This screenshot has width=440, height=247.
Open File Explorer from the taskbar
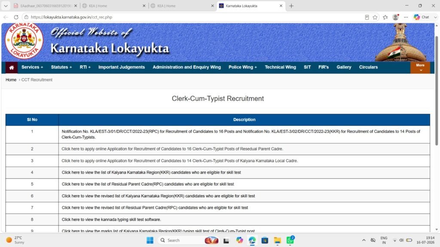(277, 240)
